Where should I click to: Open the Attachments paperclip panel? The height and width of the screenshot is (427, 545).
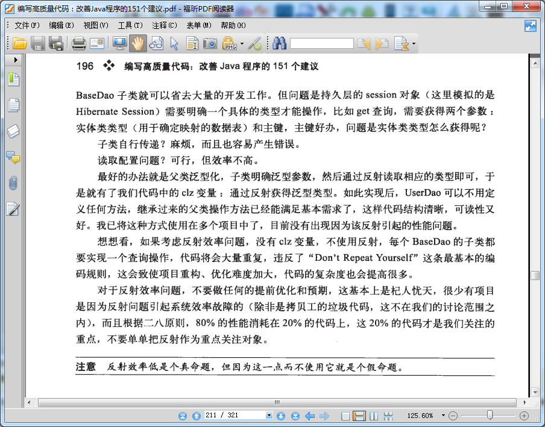click(13, 183)
